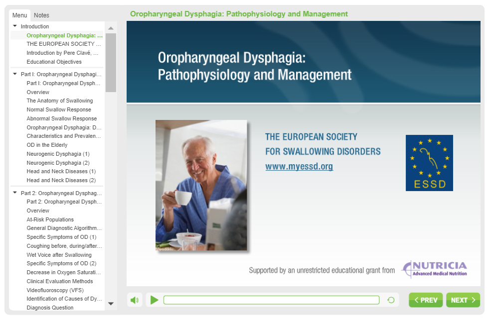Open Neurogenic Dysphagia (2) slide
The width and height of the screenshot is (492, 319).
point(58,163)
